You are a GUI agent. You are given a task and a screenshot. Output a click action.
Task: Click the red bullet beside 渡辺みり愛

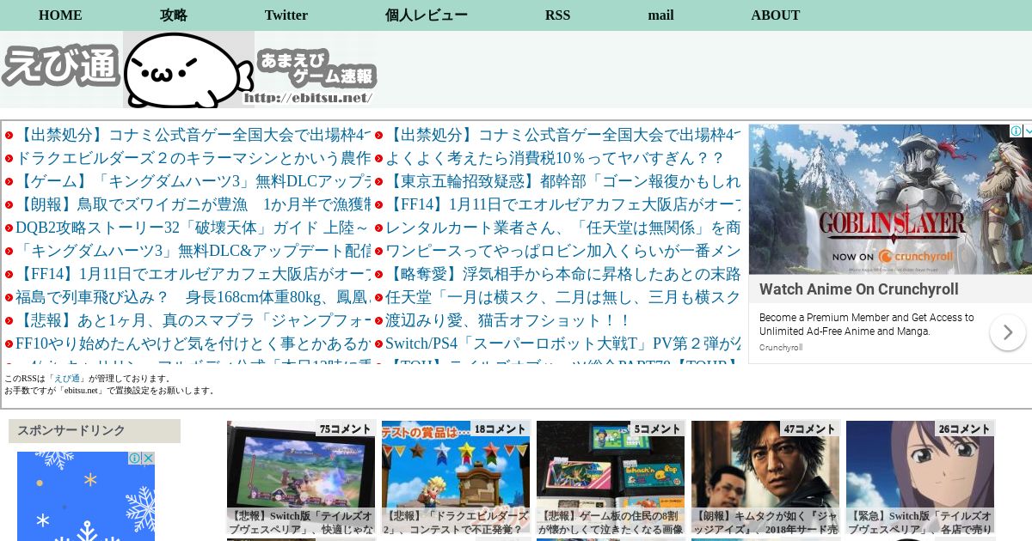378,320
